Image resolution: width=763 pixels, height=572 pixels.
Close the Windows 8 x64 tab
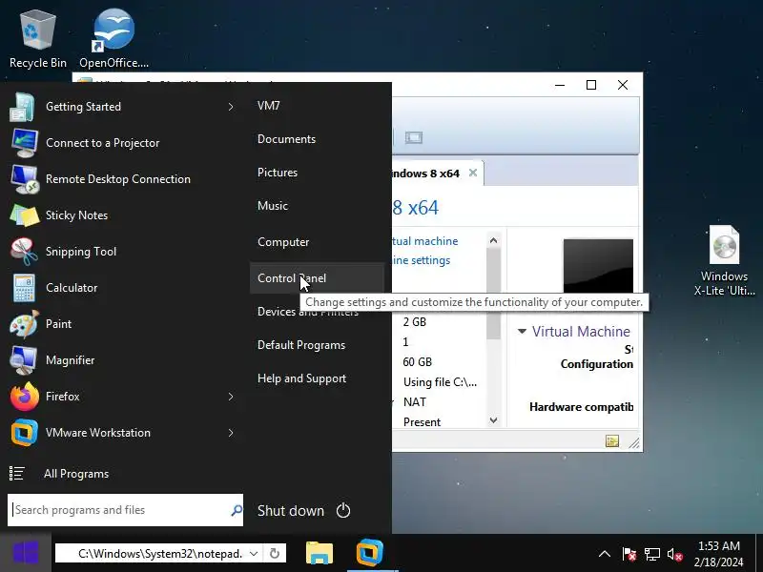coord(472,174)
